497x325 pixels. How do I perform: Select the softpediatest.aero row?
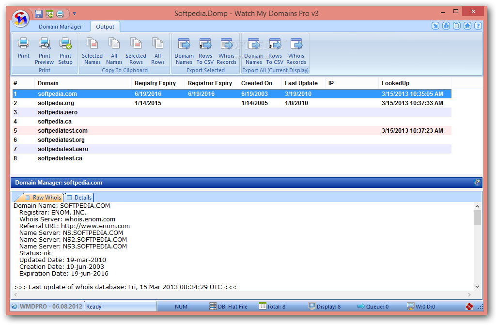point(232,149)
